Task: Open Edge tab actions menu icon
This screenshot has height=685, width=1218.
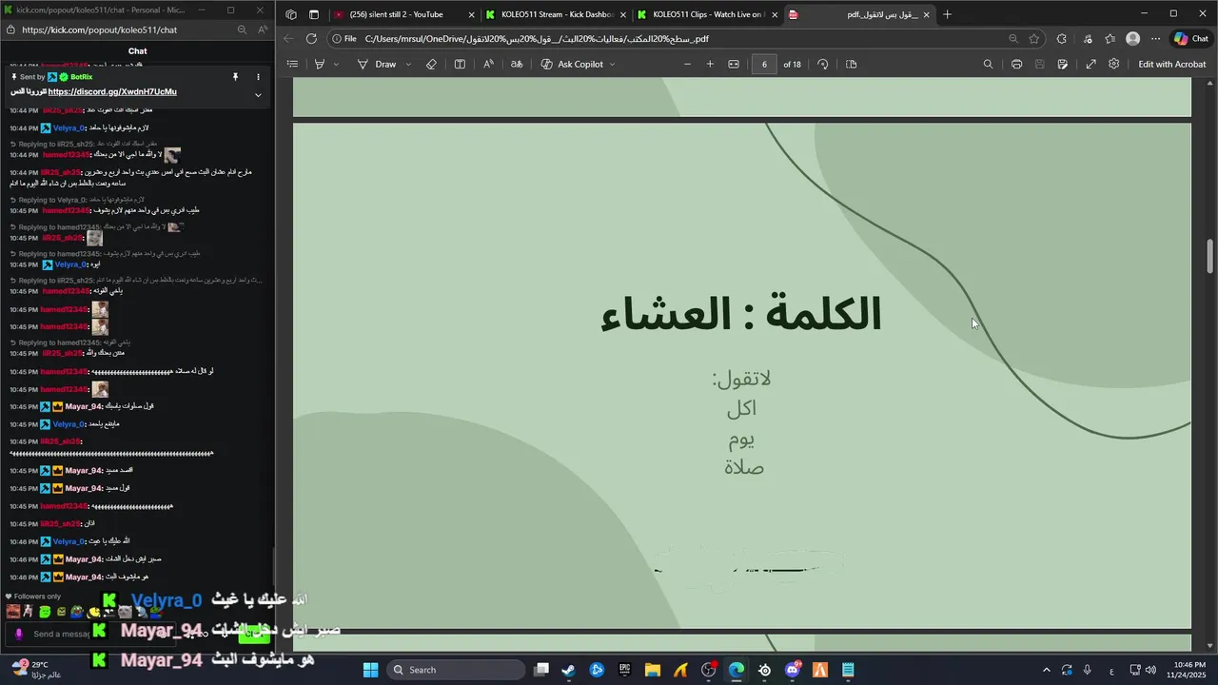Action: 314,14
